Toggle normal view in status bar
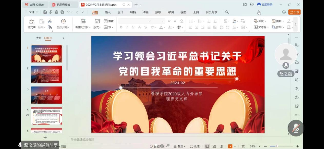Image resolution: width=324 pixels, height=149 pixels. 207,146
